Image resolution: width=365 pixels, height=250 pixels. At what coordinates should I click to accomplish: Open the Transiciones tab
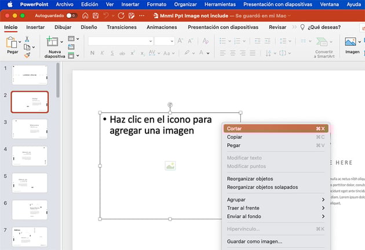(122, 27)
